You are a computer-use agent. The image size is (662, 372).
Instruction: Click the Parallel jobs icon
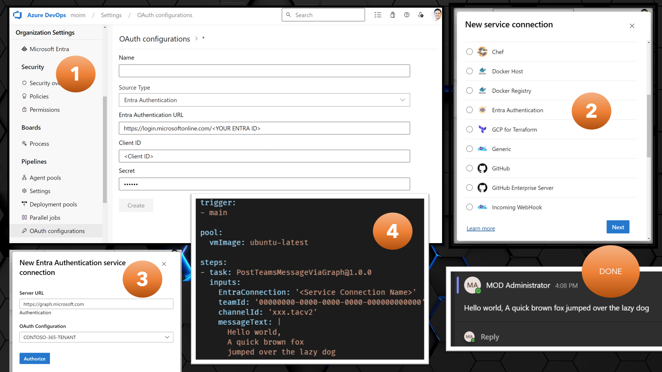(24, 217)
